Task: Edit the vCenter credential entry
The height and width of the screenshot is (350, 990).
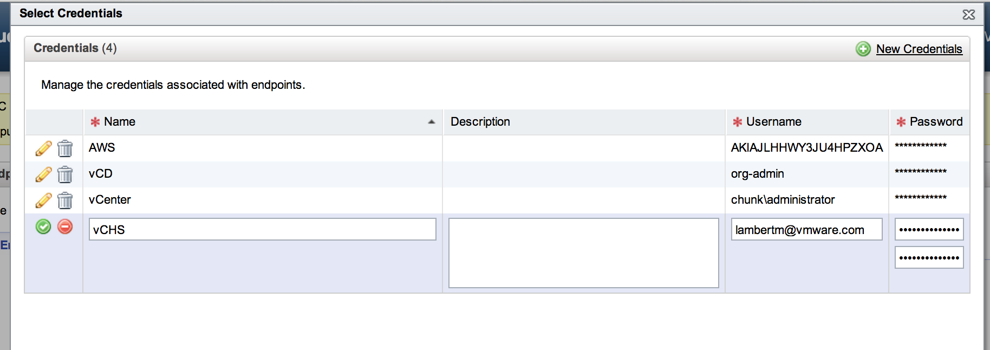Action: 43,200
